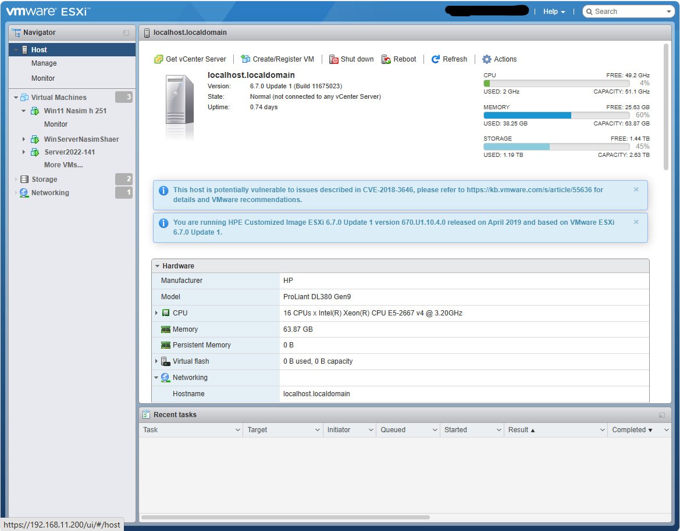Viewport: 680px width, 531px height.
Task: Click the Recent tasks horizontal scrollbar
Action: click(x=286, y=517)
